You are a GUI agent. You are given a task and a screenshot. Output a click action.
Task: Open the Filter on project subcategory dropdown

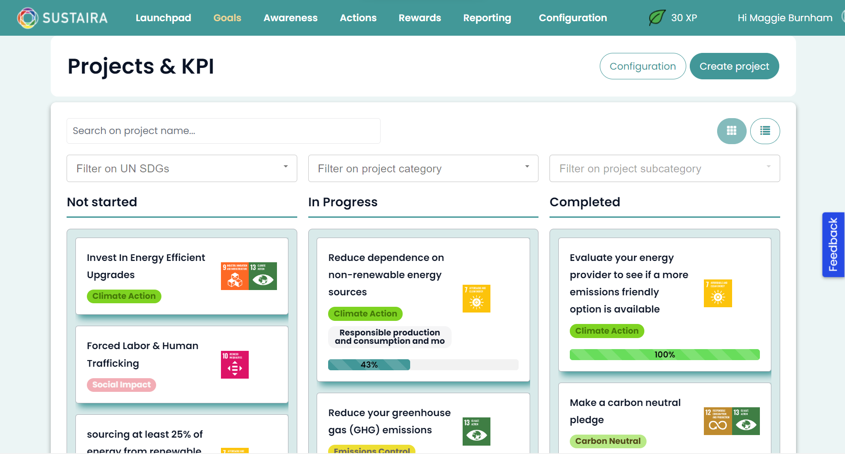pos(665,168)
